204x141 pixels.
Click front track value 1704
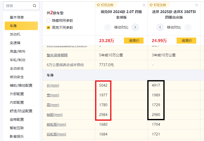[x=156, y=124]
